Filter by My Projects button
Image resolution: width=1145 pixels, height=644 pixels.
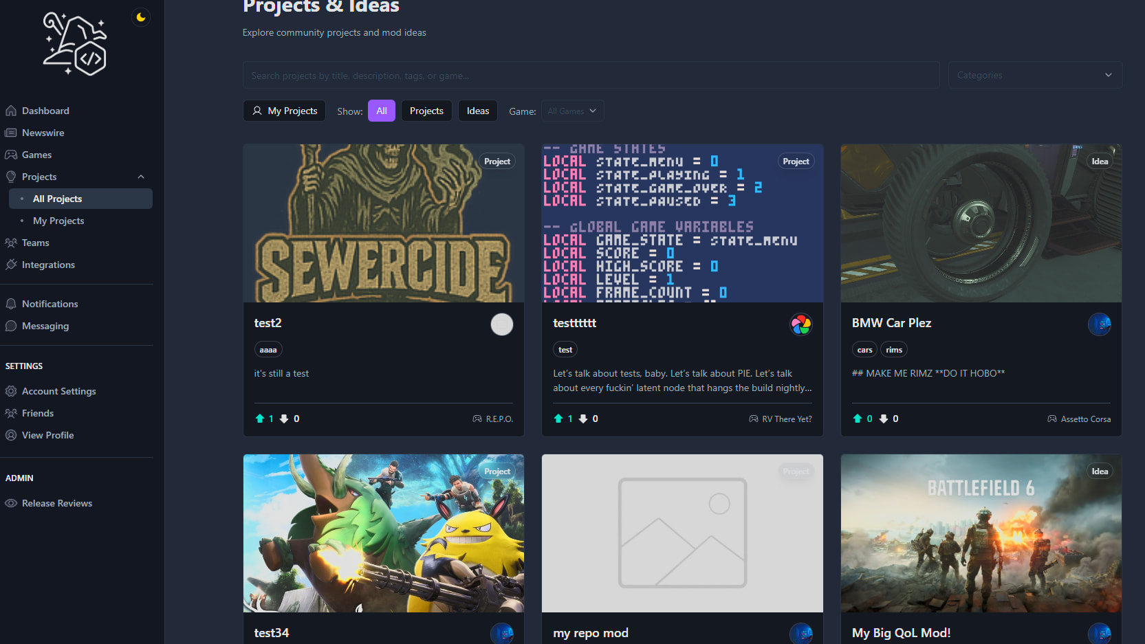[285, 111]
